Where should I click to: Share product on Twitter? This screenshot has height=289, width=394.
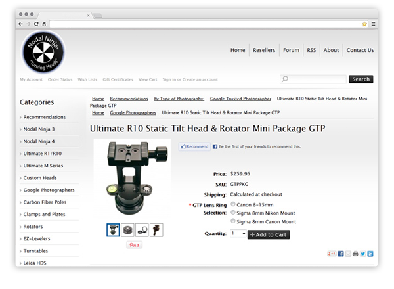pyautogui.click(x=363, y=253)
